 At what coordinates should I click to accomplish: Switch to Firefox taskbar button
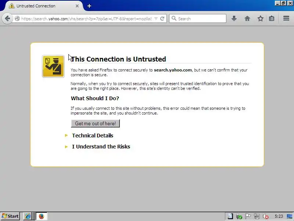(42, 216)
